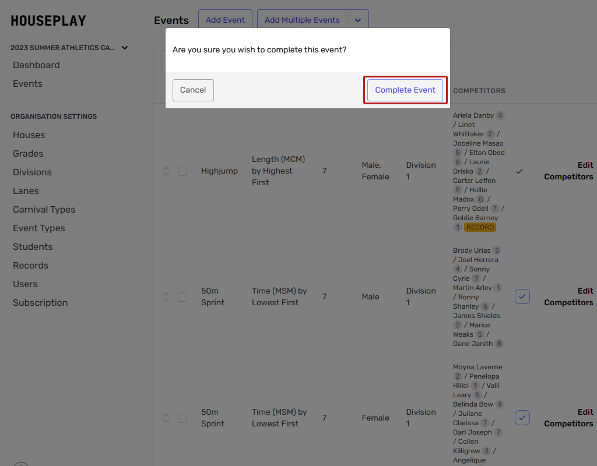
Task: Click reorder handle for Highjump row
Action: tap(166, 171)
